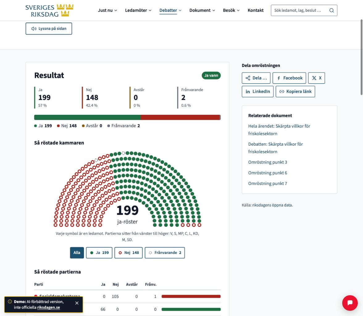Viewport: 363px width, 316px height.
Task: Click the Parti column header
Action: (x=39, y=285)
